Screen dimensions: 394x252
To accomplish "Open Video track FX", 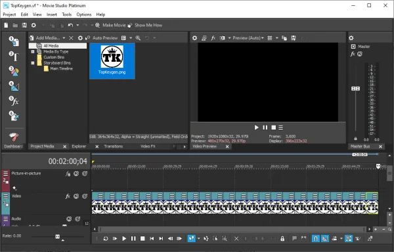I will point(68,196).
